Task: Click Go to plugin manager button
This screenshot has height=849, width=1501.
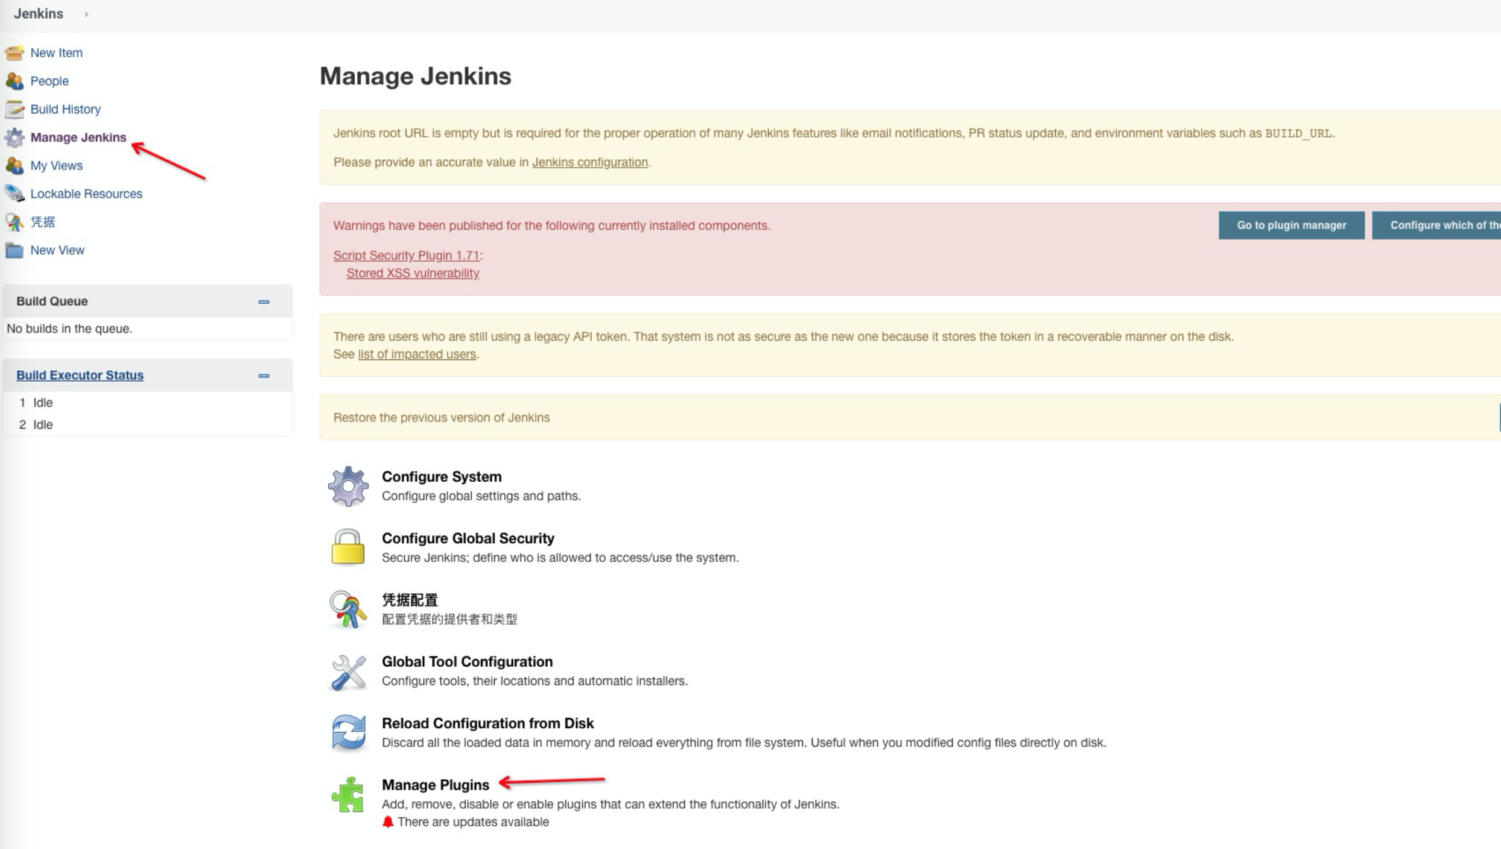Action: (x=1291, y=226)
